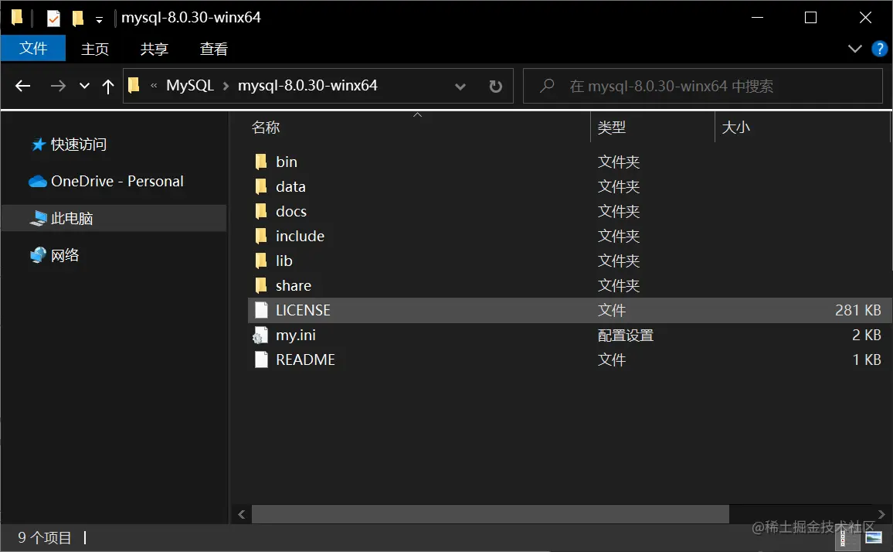The width and height of the screenshot is (893, 552).
Task: Go up one folder level
Action: [x=107, y=86]
